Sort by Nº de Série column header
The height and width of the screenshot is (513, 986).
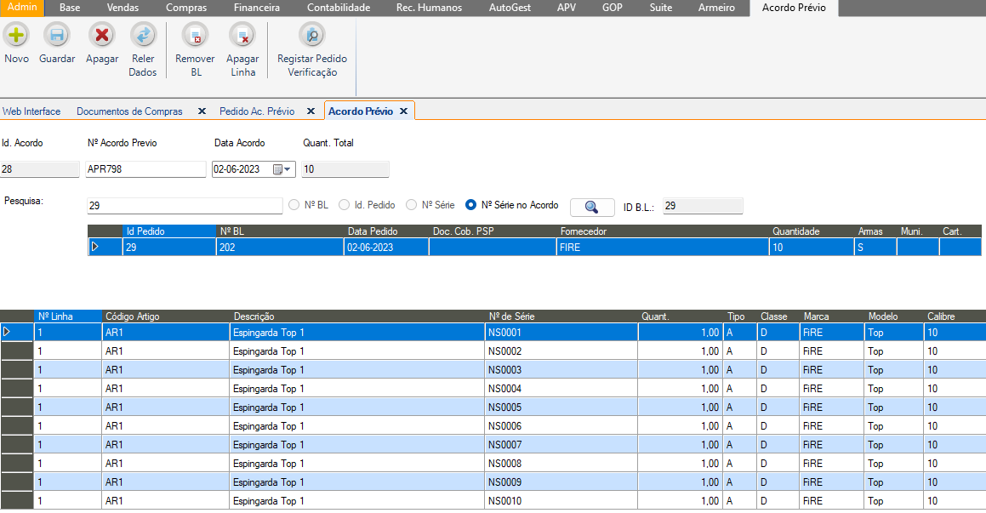pos(511,316)
